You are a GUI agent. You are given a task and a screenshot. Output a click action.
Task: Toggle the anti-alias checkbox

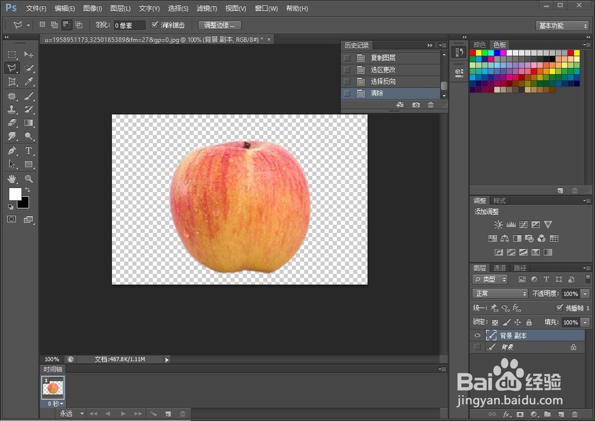[x=155, y=25]
